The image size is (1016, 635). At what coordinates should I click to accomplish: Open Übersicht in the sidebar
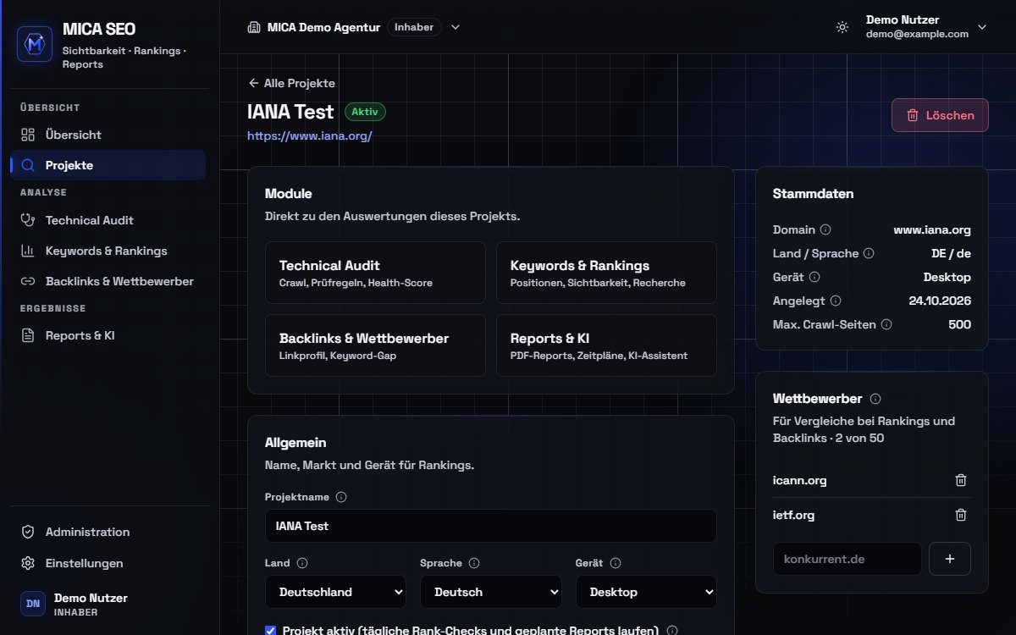pos(108,135)
